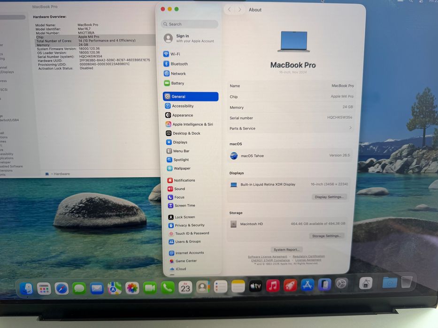Open Safari from the Dock
Viewport: 438px width, 328px height.
61,288
